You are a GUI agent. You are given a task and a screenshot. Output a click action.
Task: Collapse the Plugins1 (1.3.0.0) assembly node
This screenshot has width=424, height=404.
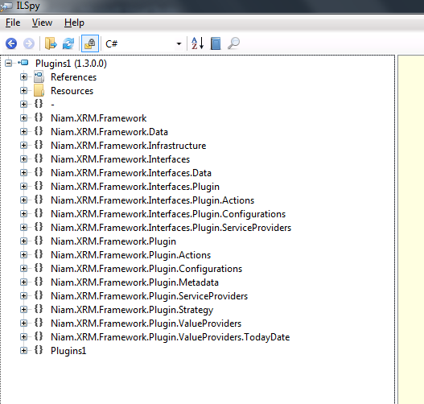click(x=9, y=64)
